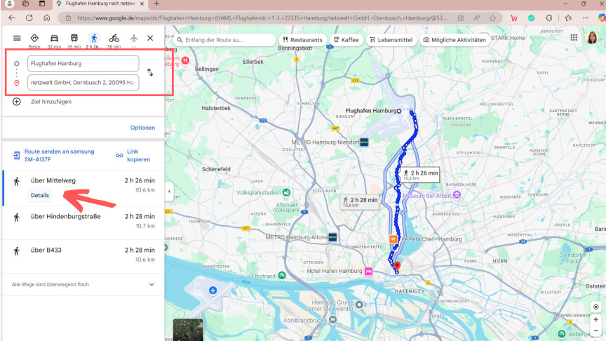Screen dimensions: 606x341
Task: Open route Optionen
Action: pyautogui.click(x=142, y=128)
